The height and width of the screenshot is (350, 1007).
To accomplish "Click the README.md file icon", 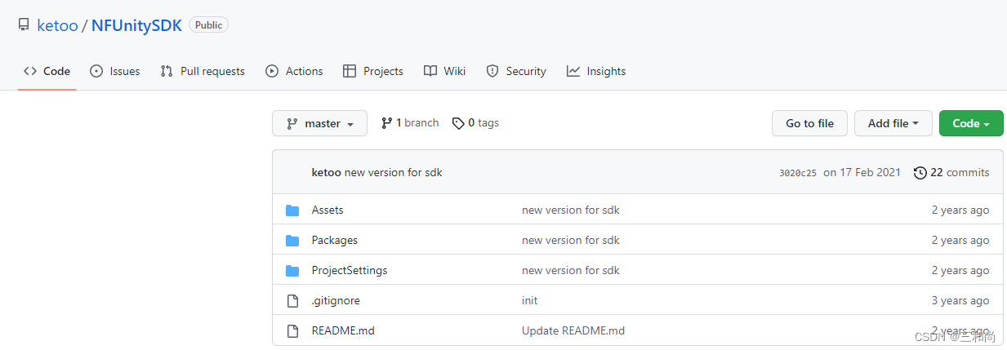I will click(x=292, y=330).
